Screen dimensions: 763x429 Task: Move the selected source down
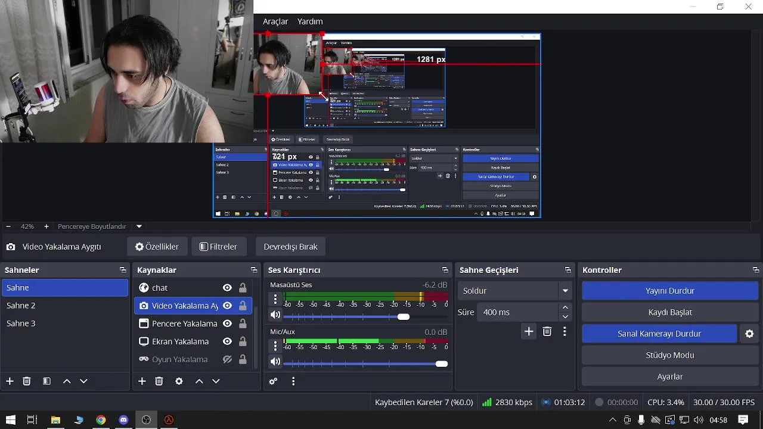click(x=216, y=381)
